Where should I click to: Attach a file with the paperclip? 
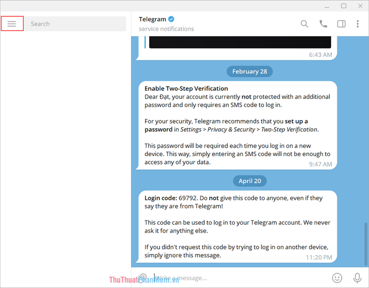142,278
